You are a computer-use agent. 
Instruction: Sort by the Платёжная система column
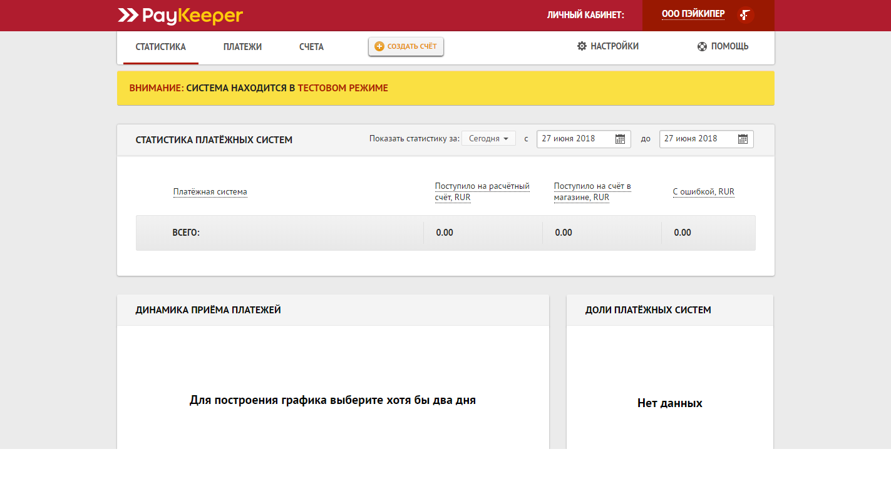[x=210, y=191]
